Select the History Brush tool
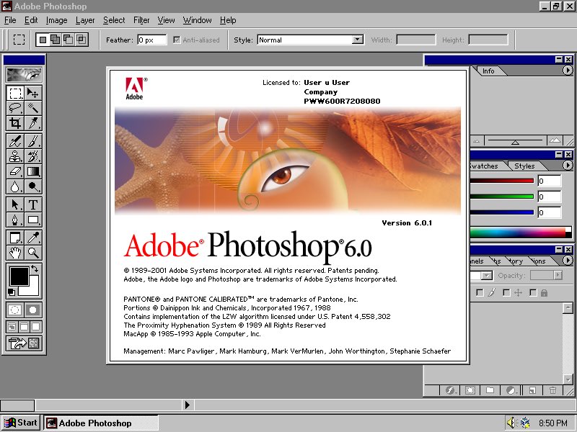577x432 pixels. [33, 156]
